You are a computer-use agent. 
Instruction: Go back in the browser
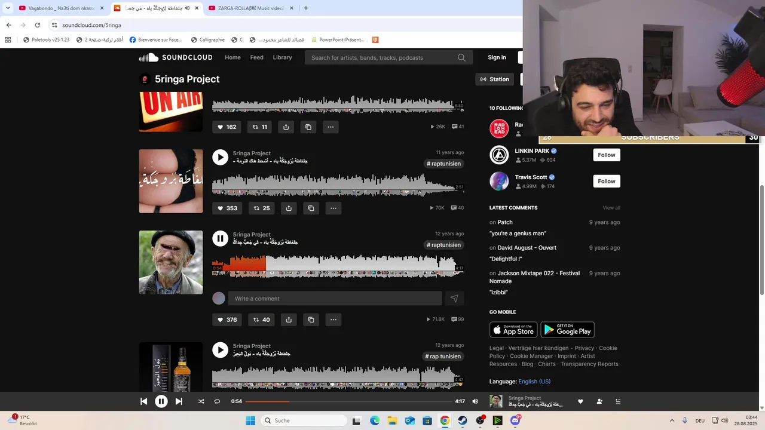(x=8, y=25)
